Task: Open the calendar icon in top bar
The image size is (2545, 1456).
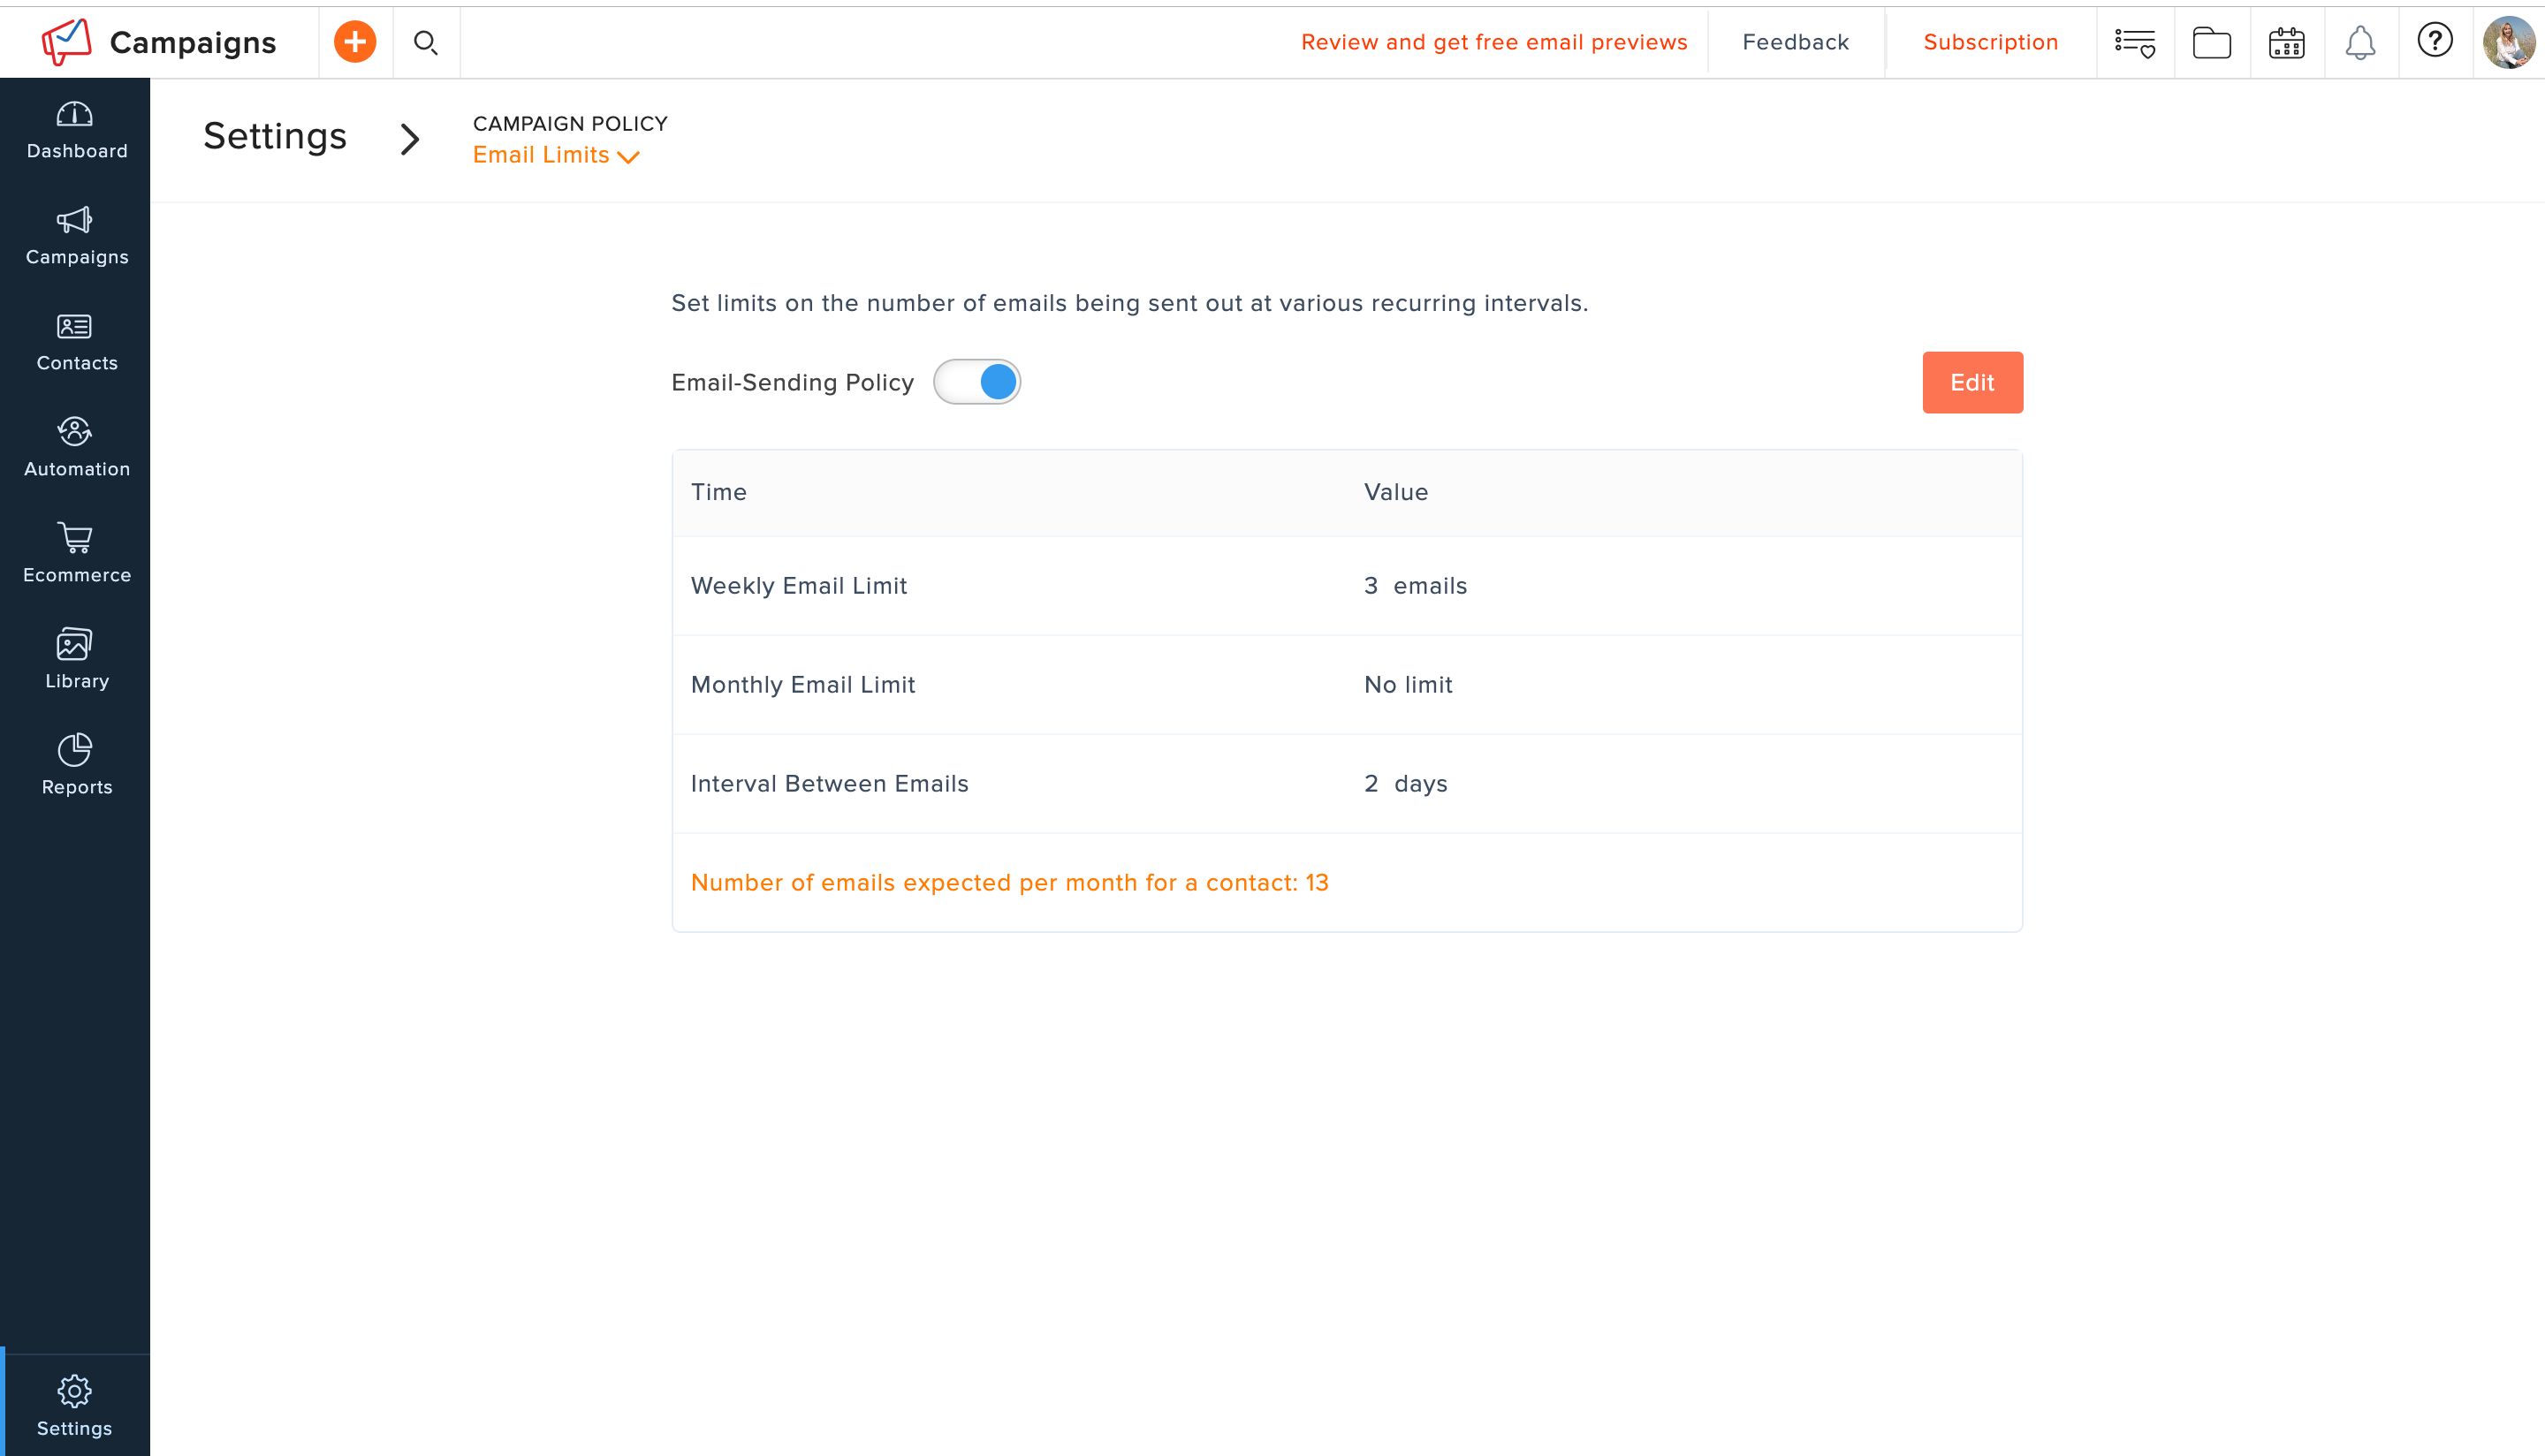Action: click(x=2286, y=42)
